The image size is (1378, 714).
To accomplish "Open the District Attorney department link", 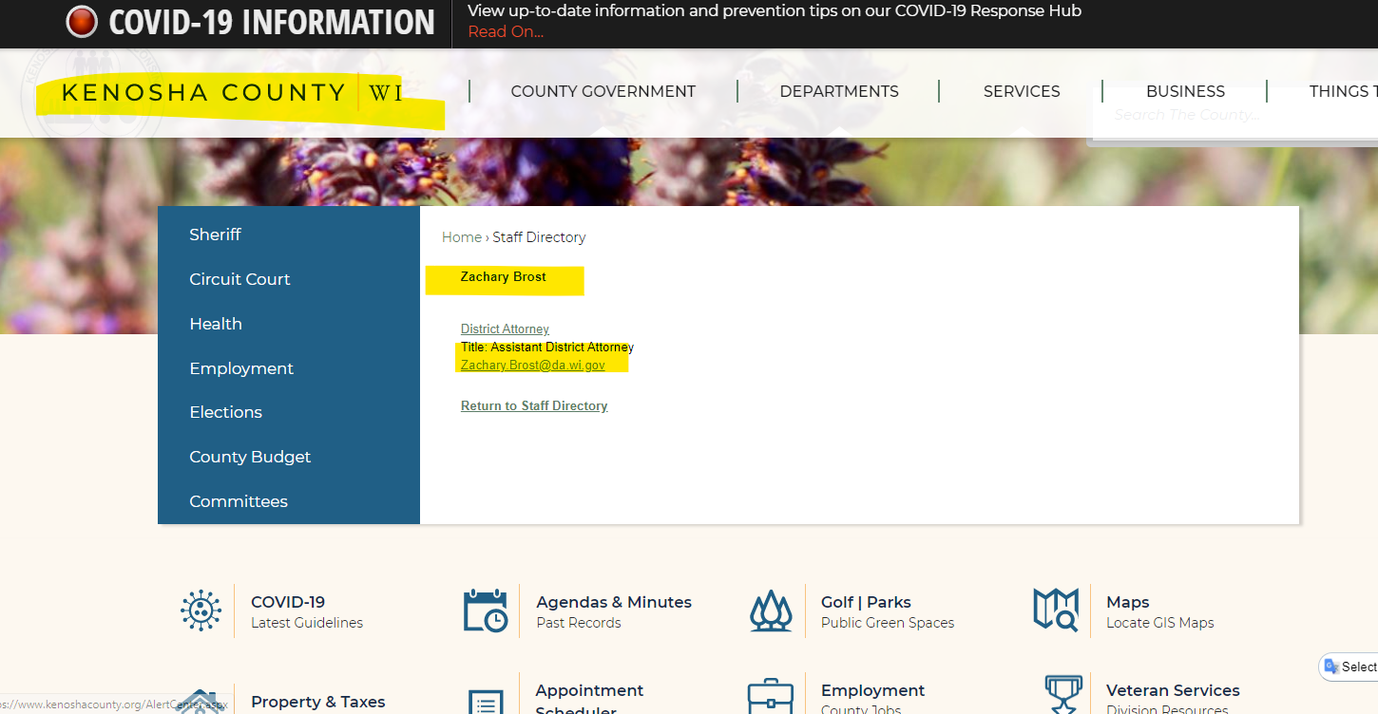I will 505,329.
